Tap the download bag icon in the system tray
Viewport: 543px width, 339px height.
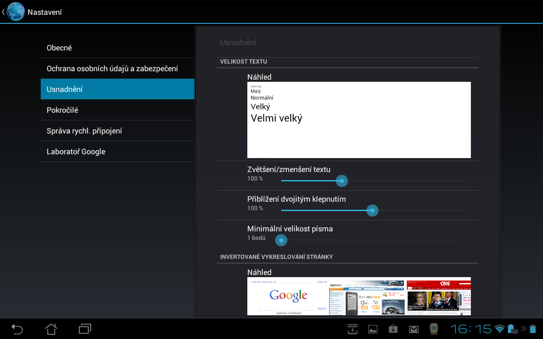(393, 329)
